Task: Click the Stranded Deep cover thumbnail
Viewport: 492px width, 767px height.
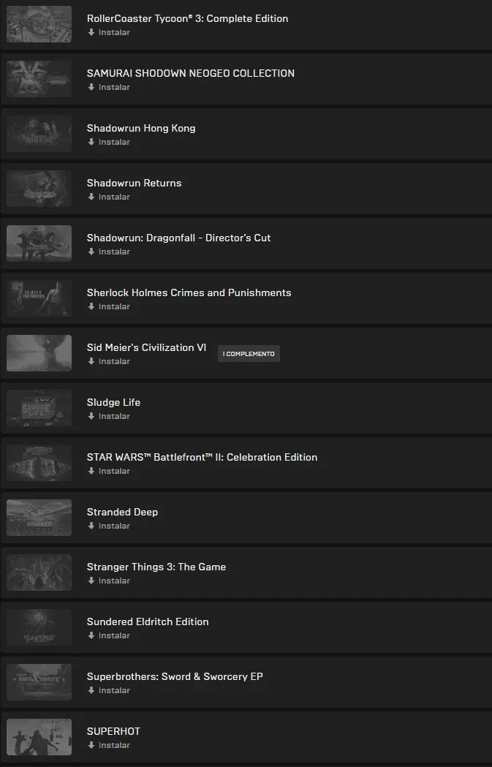Action: point(39,517)
